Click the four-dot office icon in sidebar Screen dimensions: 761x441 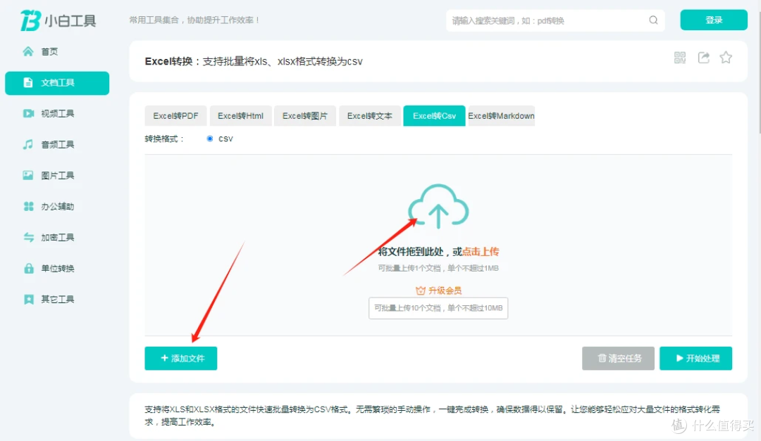click(x=29, y=207)
